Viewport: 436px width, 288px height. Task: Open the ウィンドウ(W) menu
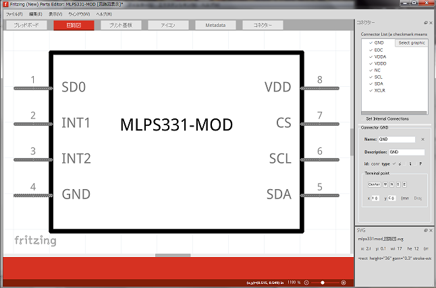click(79, 14)
